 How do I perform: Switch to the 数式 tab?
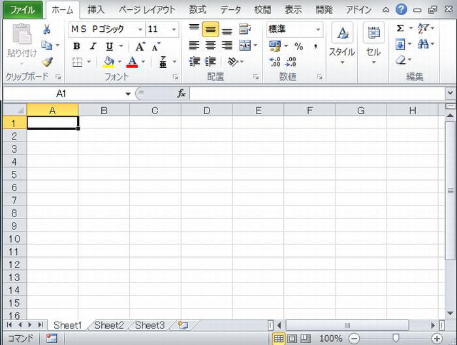tap(198, 10)
